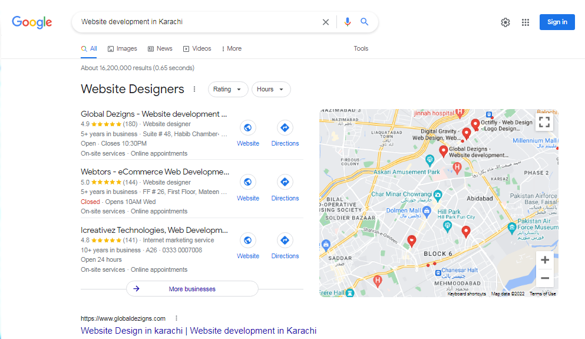The width and height of the screenshot is (585, 339).
Task: Switch to the News tab
Action: (160, 49)
